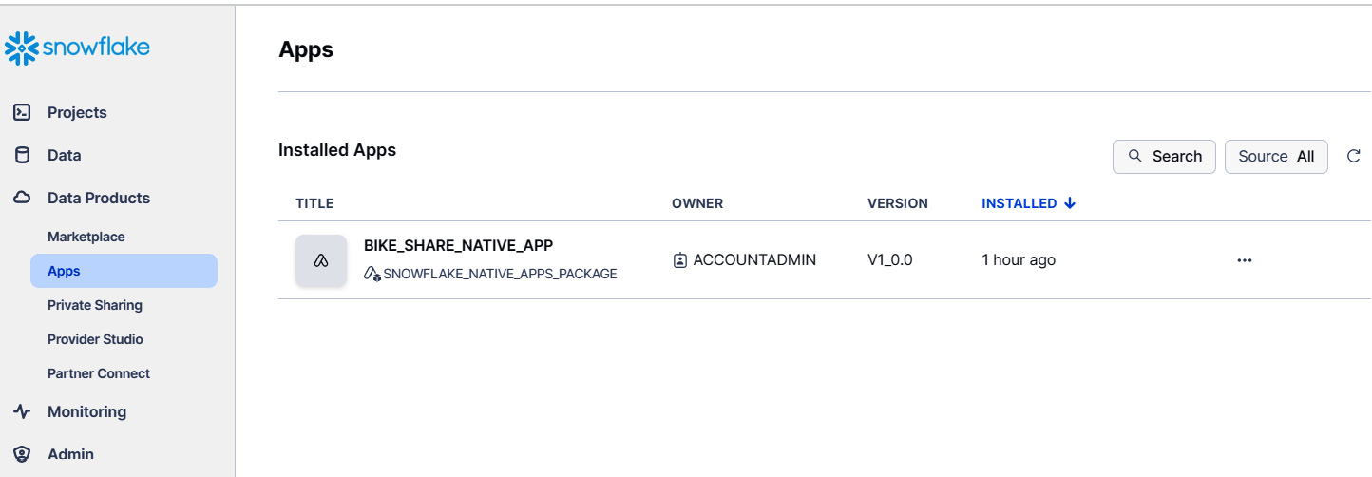Expand the Data Products section
Screen dimensions: 1372x477
pos(99,198)
